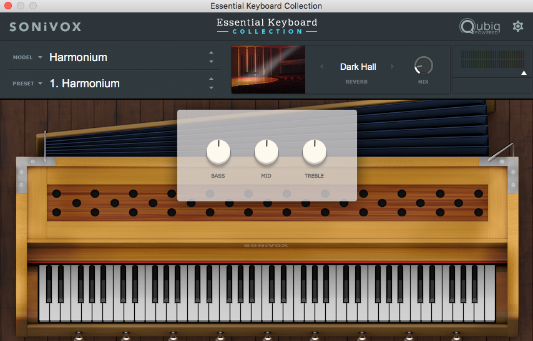Click the reverb MIX knob
The width and height of the screenshot is (533, 341).
[x=423, y=65]
